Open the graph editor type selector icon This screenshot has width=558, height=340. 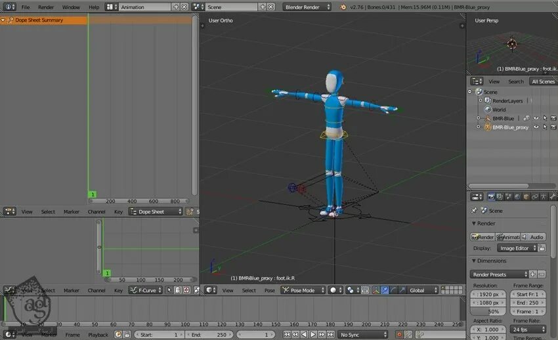click(10, 290)
